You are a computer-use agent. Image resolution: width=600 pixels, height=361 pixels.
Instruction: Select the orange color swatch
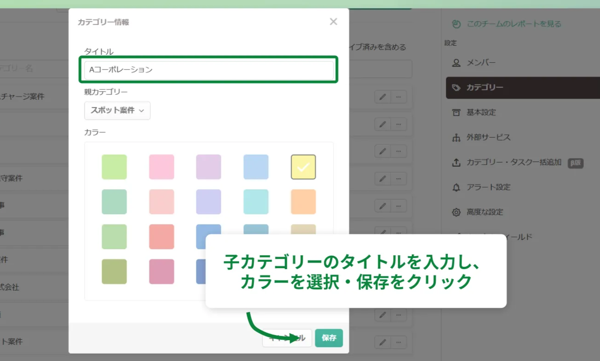tap(303, 202)
